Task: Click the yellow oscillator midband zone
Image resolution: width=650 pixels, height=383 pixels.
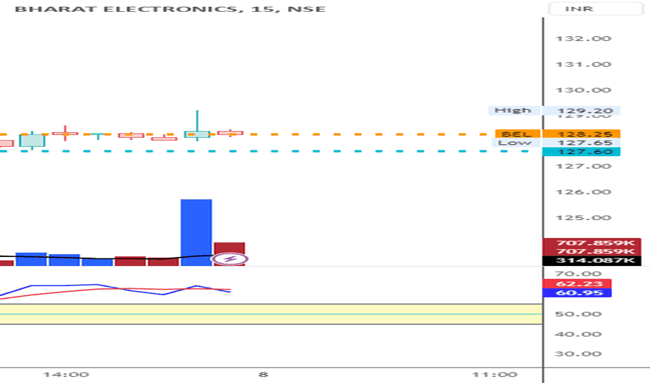Action: pos(271,314)
